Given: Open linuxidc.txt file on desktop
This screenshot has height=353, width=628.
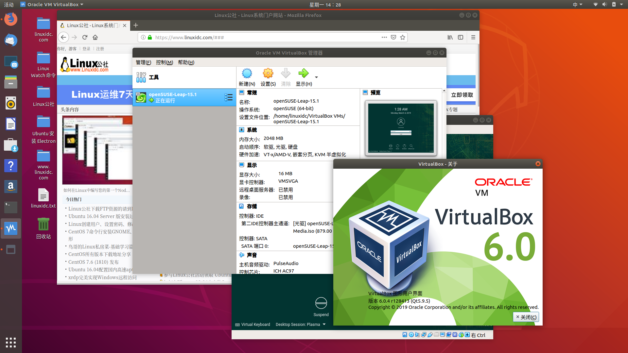Looking at the screenshot, I should click(44, 198).
